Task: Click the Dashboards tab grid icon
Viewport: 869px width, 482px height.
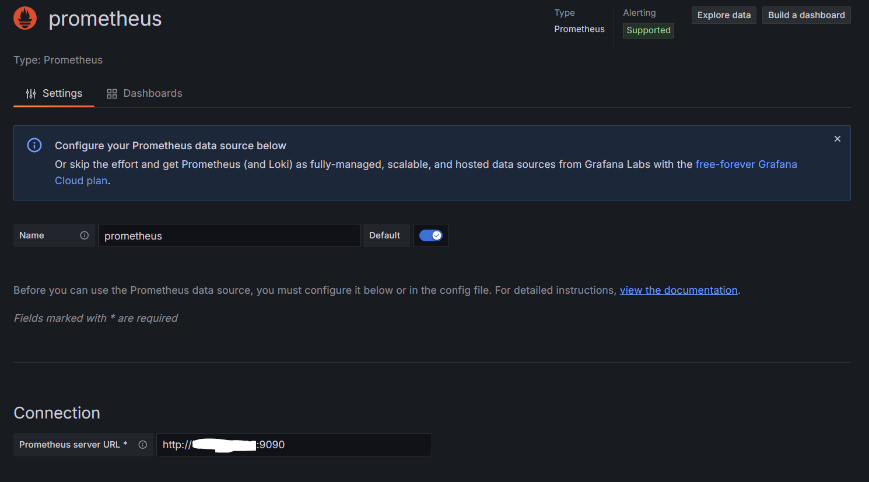Action: [112, 94]
